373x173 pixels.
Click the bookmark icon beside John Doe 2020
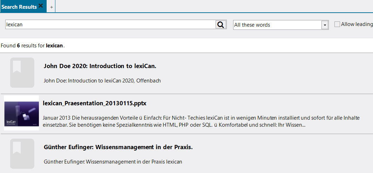point(22,73)
